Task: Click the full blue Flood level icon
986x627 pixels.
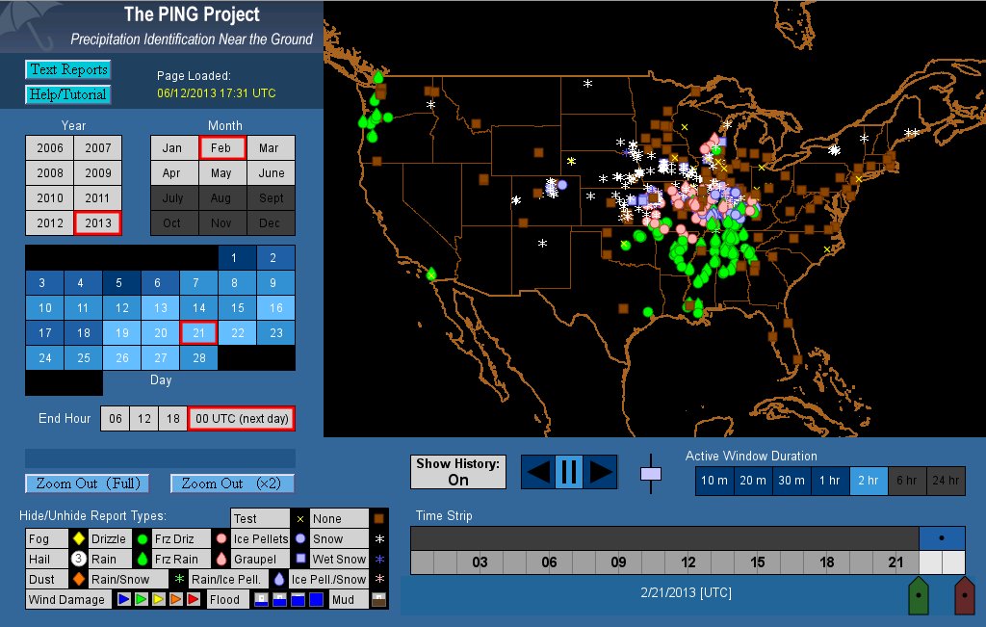Action: (x=322, y=600)
